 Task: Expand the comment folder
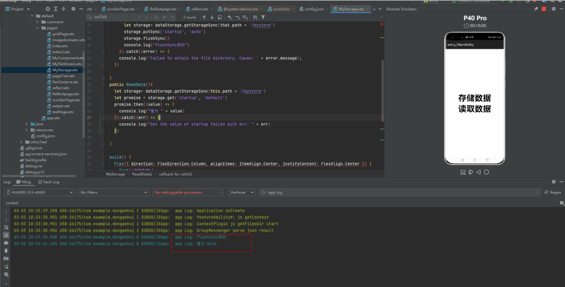(37, 22)
